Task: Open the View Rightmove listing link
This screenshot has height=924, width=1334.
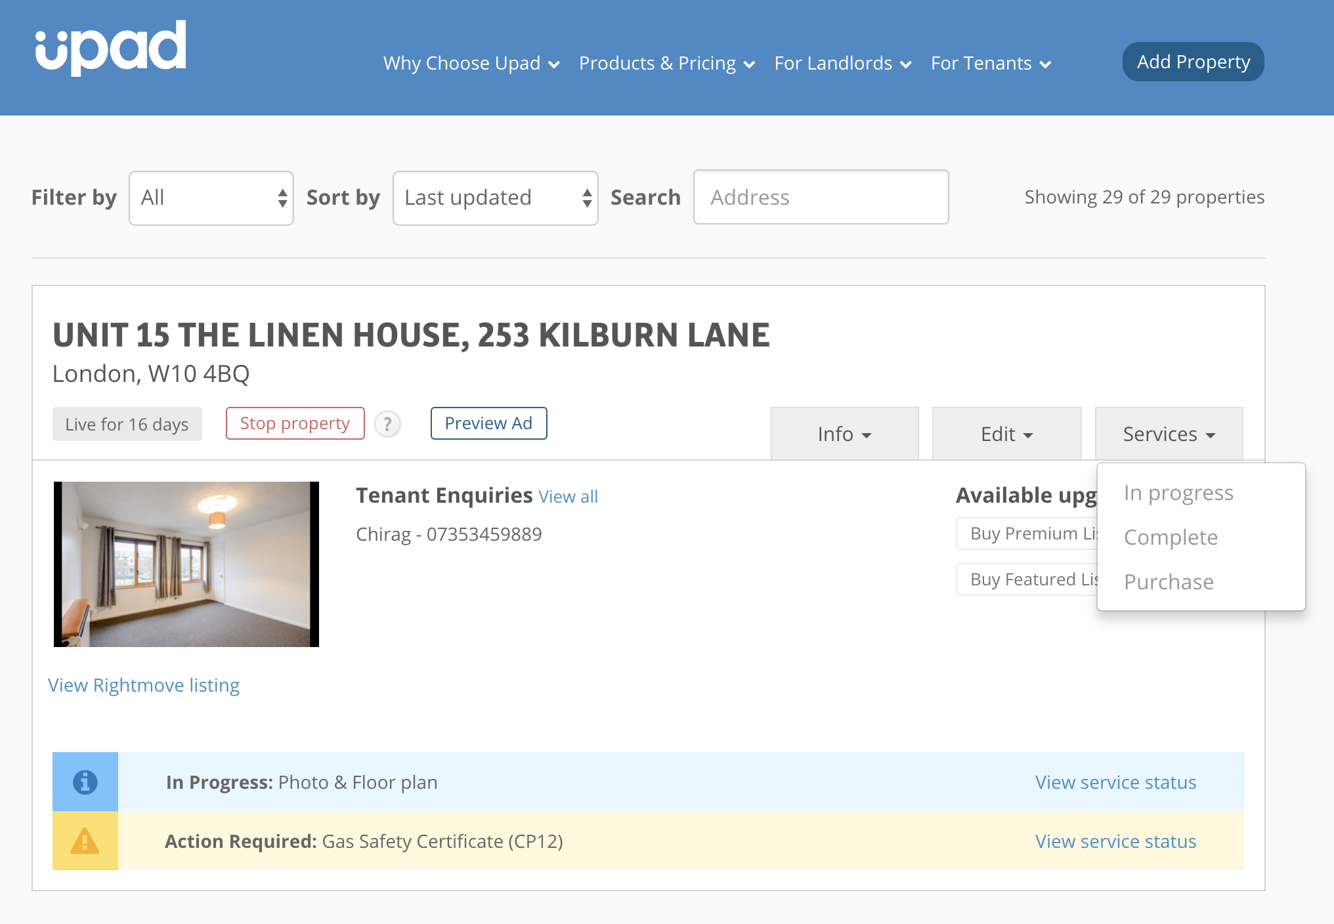Action: tap(144, 685)
